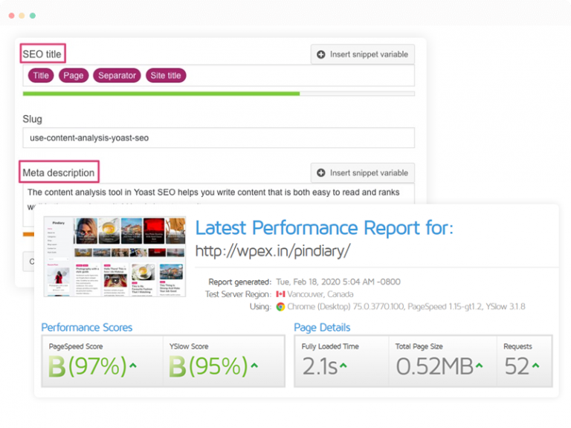Click into the Slug input field
Screen dimensions: 571x428
[x=219, y=137]
